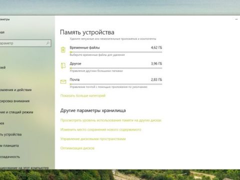The width and height of the screenshot is (240, 180).
Task: Select the Память устройства sidebar item
Action: coord(11,134)
